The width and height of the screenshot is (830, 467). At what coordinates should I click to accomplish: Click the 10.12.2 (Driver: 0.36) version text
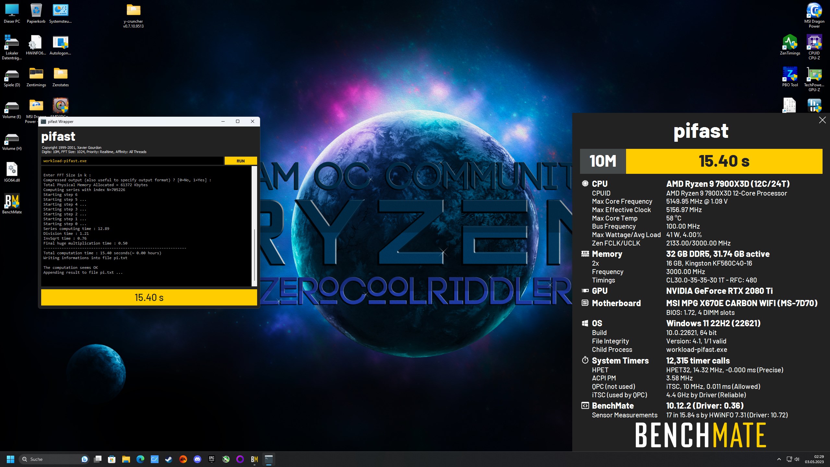click(x=705, y=406)
